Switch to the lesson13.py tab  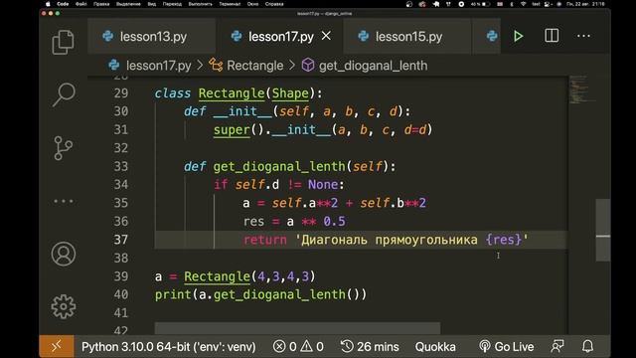151,37
